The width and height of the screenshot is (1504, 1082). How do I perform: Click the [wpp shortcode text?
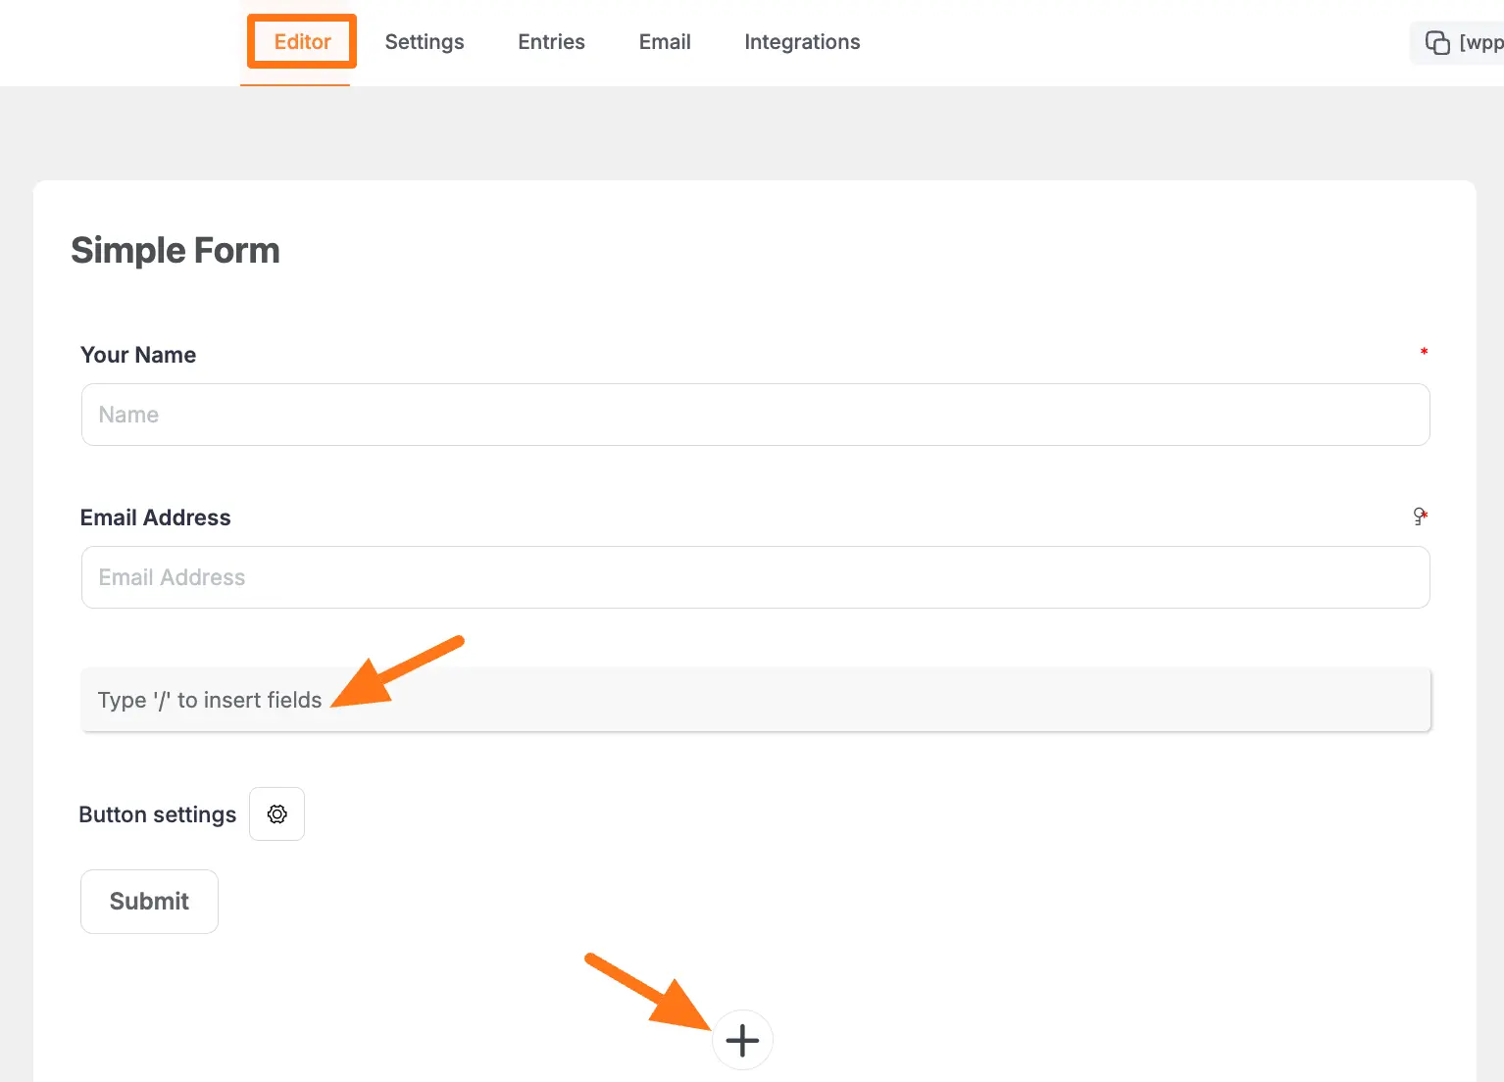tap(1481, 42)
